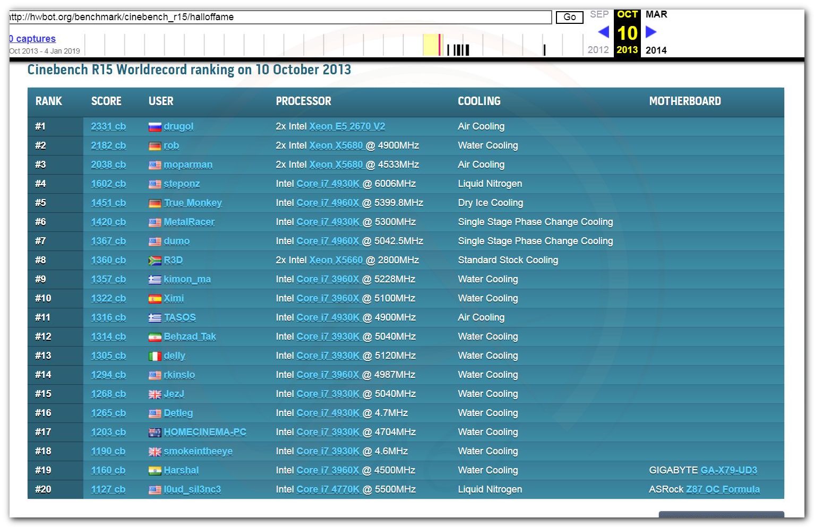This screenshot has width=814, height=527.
Task: Click the Go button next to the URL
Action: click(569, 17)
